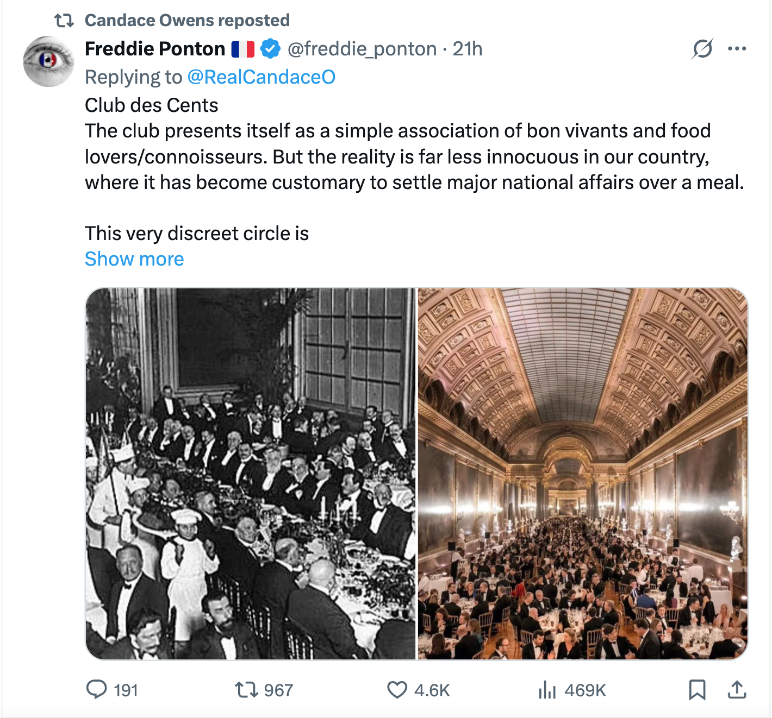The width and height of the screenshot is (772, 718).
Task: Like the tweet with heart icon
Action: click(x=397, y=690)
